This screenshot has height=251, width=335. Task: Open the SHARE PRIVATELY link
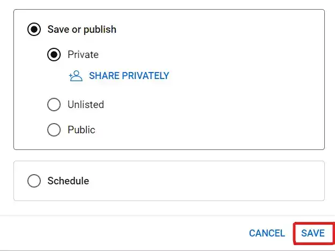(129, 76)
